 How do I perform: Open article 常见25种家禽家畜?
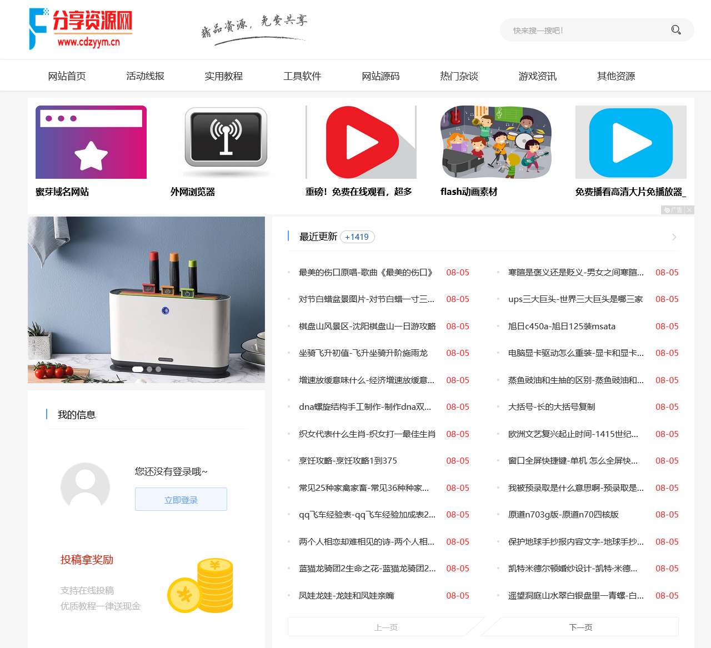[x=364, y=488]
